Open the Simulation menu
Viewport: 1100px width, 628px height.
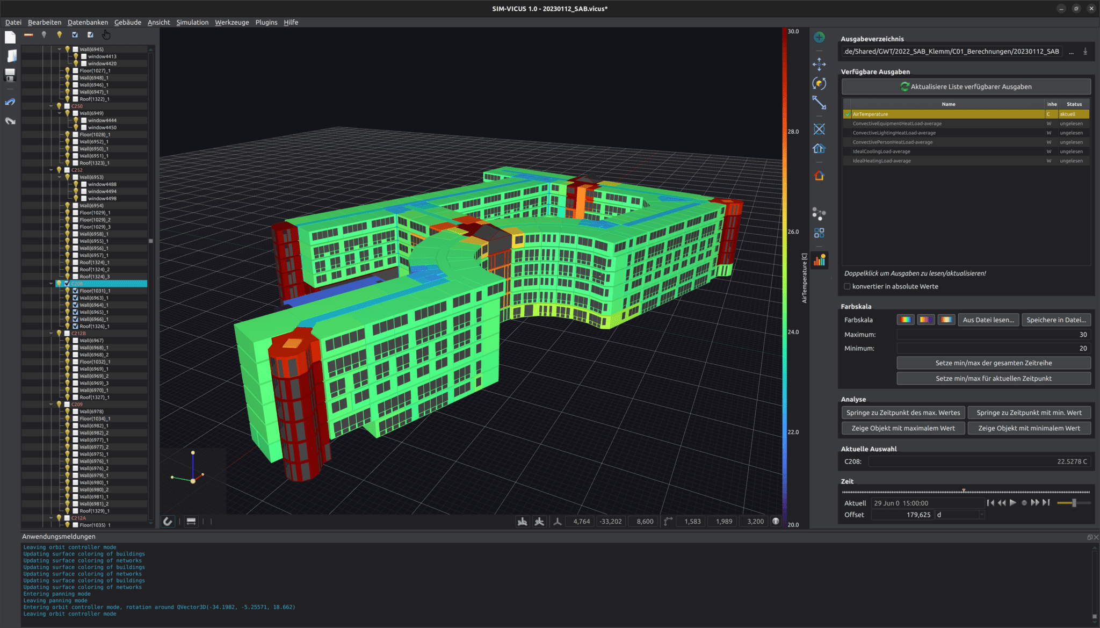(192, 22)
